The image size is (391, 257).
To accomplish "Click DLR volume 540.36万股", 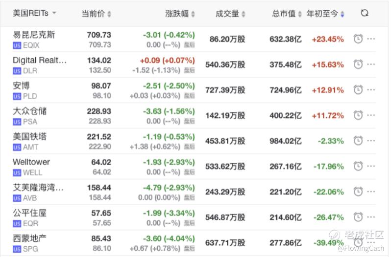I will [x=225, y=65].
